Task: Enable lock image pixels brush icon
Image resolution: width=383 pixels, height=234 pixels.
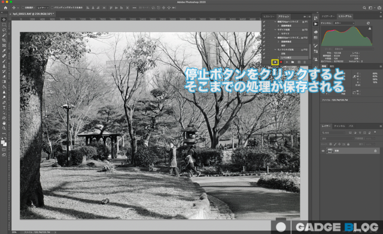Action: [335, 144]
